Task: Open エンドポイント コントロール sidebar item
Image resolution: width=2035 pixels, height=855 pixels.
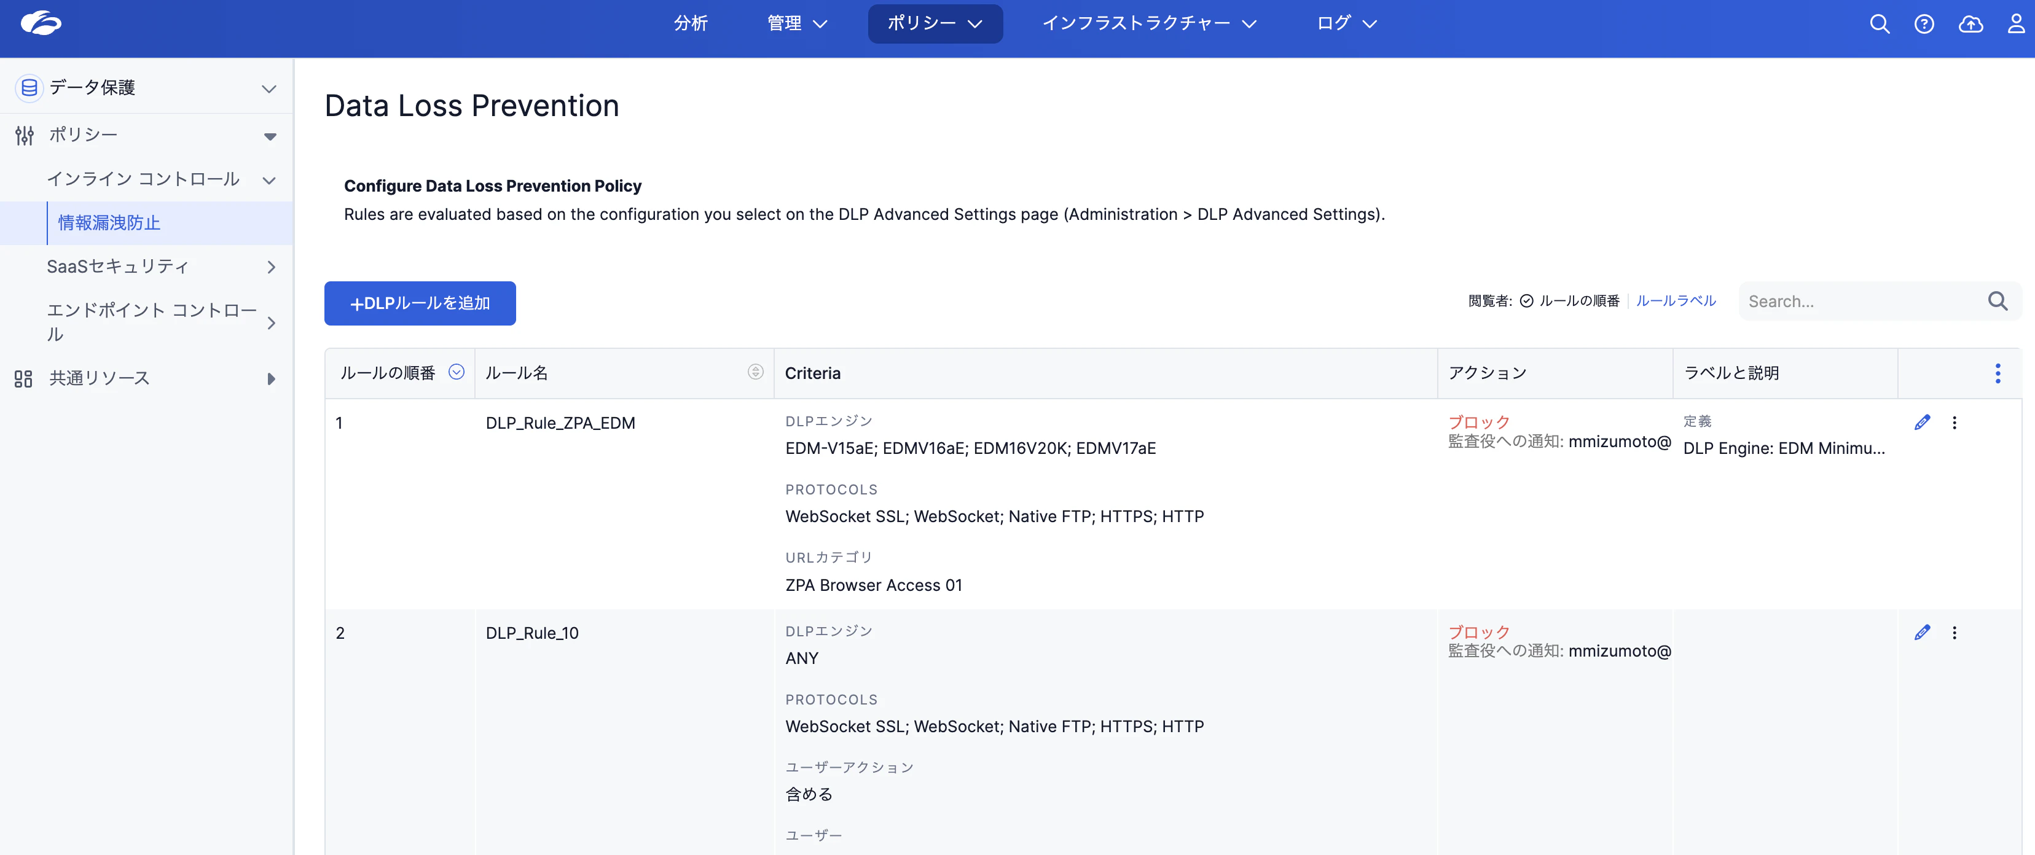Action: pos(152,322)
